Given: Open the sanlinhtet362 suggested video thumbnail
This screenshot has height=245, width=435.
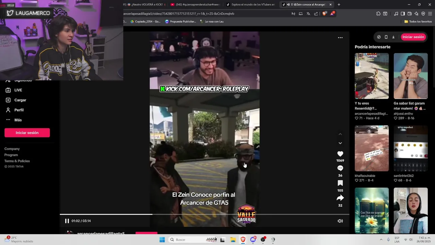Looking at the screenshot, I should (x=411, y=148).
